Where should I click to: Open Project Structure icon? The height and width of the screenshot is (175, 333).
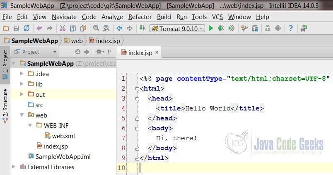[255, 28]
